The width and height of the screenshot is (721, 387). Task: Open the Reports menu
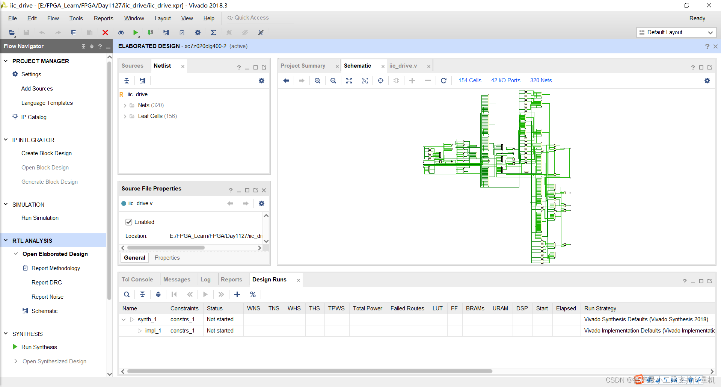pyautogui.click(x=103, y=18)
